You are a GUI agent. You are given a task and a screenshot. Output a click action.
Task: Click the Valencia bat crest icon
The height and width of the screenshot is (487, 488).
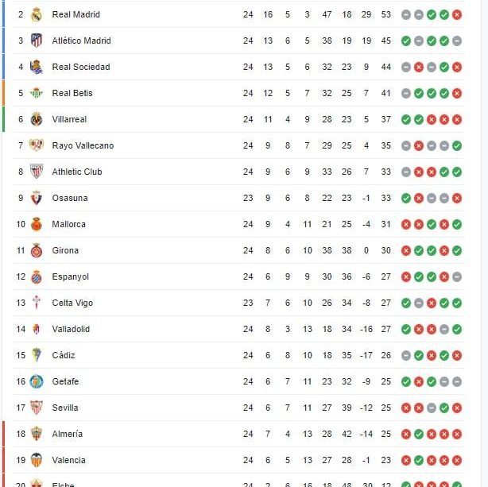click(x=37, y=460)
